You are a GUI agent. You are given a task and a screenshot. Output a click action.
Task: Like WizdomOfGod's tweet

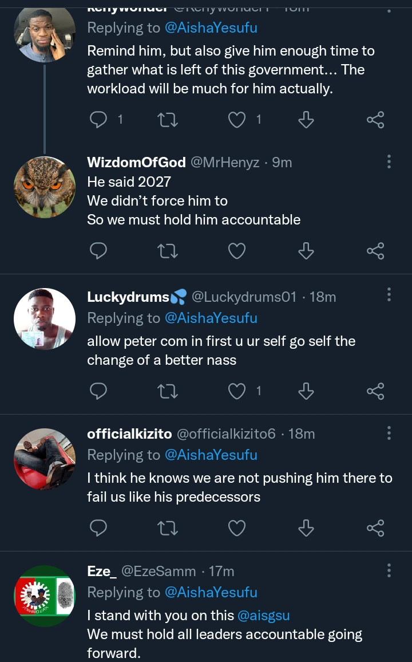[237, 251]
